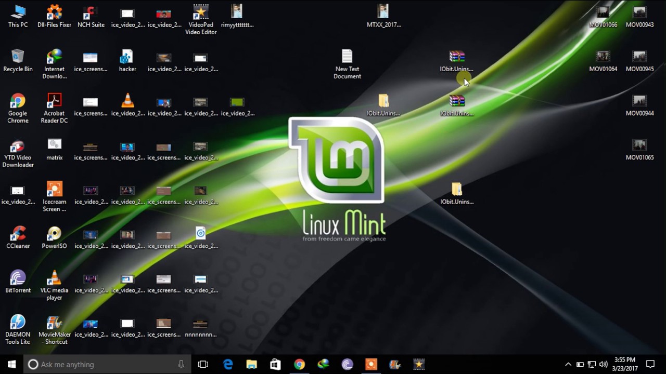
Task: Select the MOV00944 video file
Action: pos(639,104)
